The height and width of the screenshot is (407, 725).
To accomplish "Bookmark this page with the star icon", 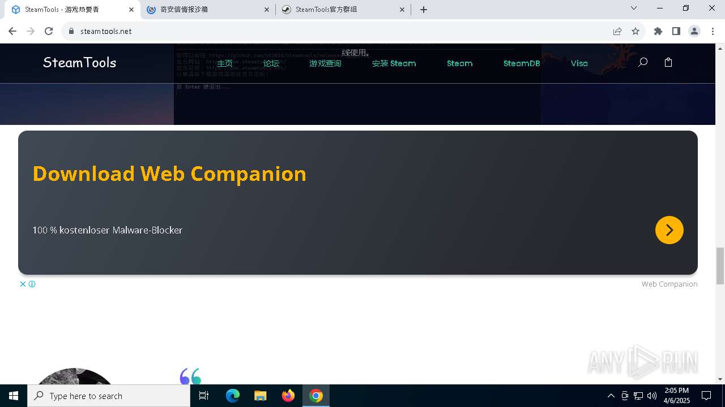I will point(636,31).
